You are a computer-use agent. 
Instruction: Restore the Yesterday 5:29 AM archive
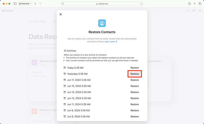[x=135, y=74]
